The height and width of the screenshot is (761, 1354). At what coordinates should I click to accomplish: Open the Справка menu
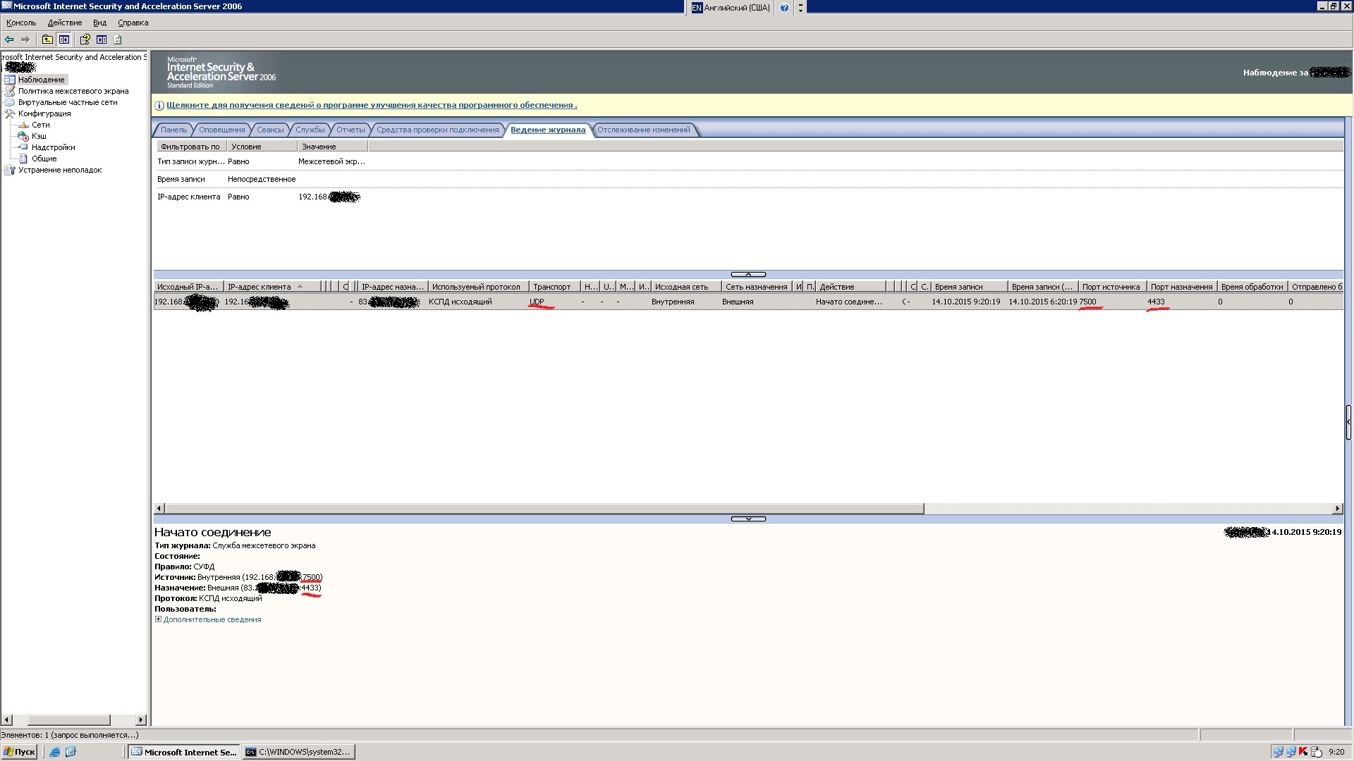(133, 23)
